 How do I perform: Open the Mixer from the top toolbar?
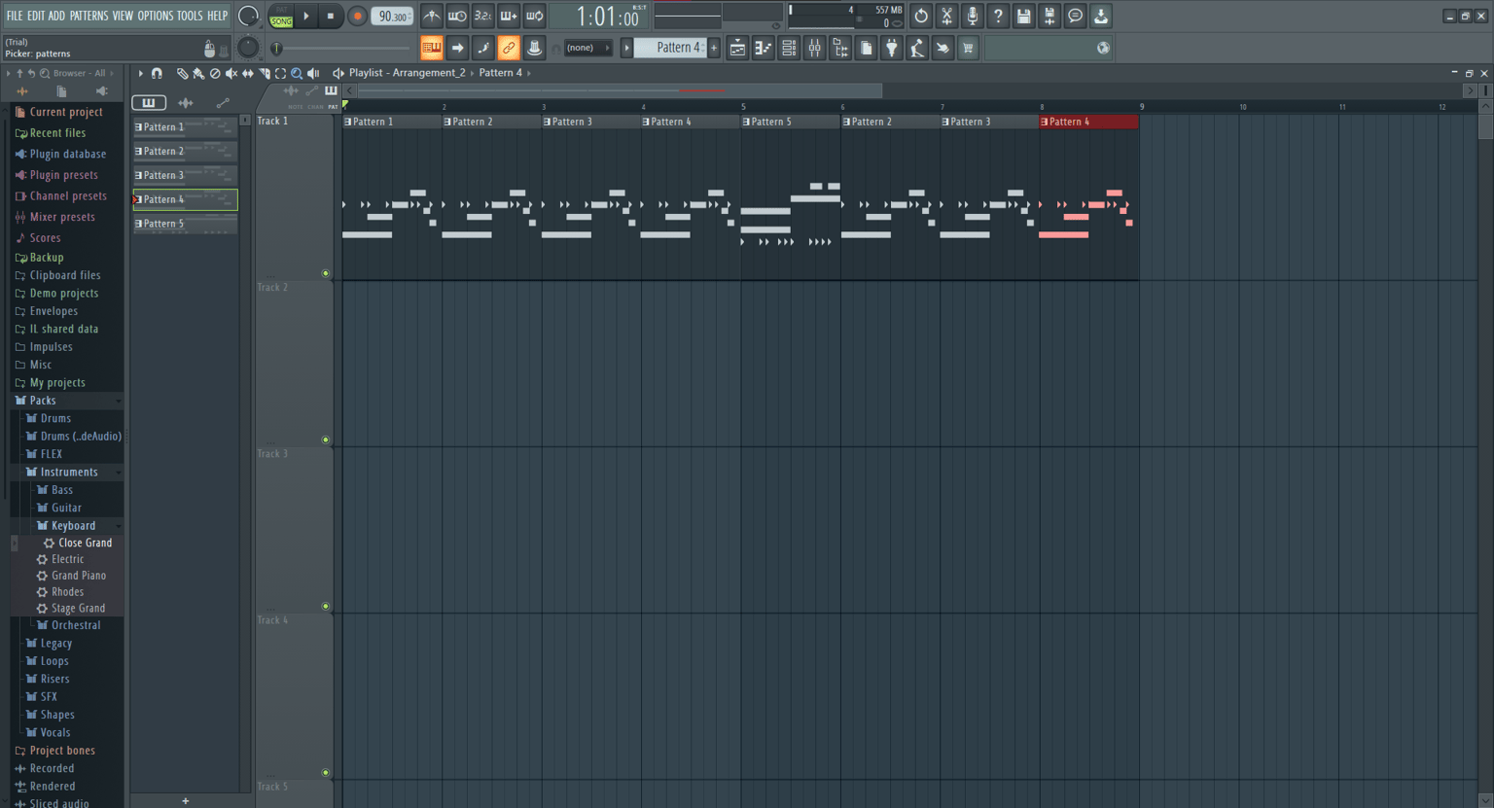click(x=814, y=48)
